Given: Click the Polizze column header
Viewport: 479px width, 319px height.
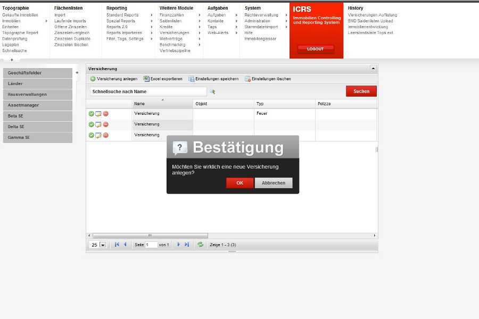Looking at the screenshot, I should 346,104.
